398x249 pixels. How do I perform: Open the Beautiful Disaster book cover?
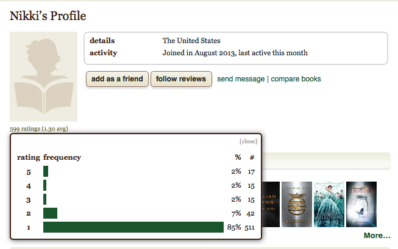361,204
